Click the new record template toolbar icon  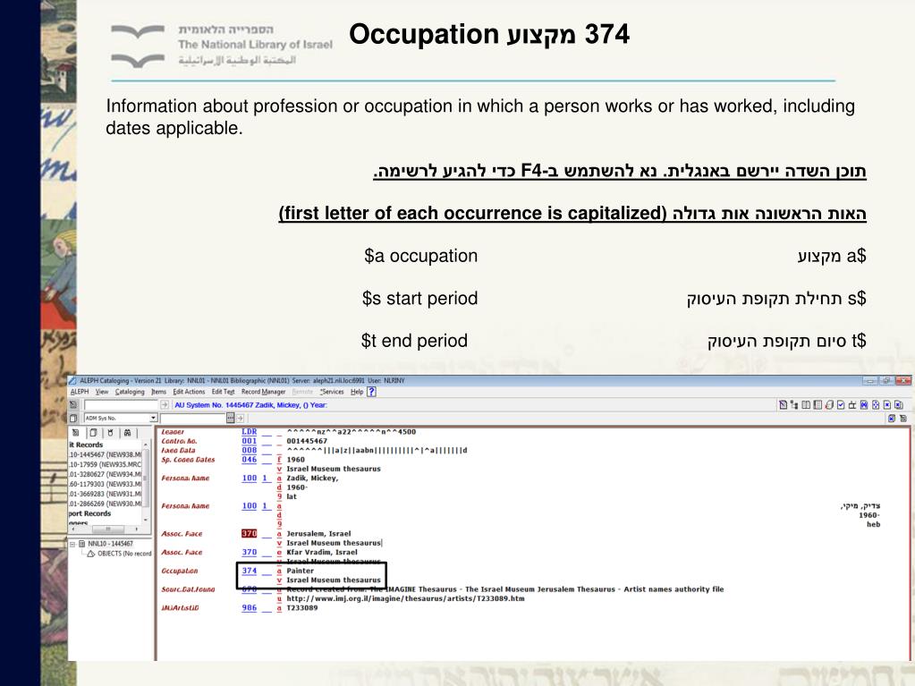(784, 405)
